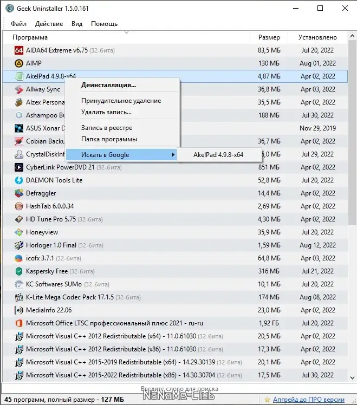Click the DAEMON Tools Lite icon
Viewport: 357px width, 405px height.
pyautogui.click(x=19, y=180)
